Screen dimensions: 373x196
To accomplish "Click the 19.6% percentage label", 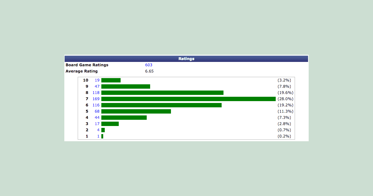I will (285, 93).
